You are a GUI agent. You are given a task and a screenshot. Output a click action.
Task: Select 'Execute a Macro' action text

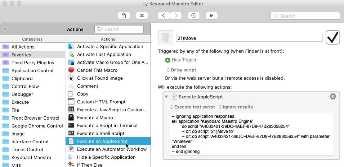click(95, 117)
